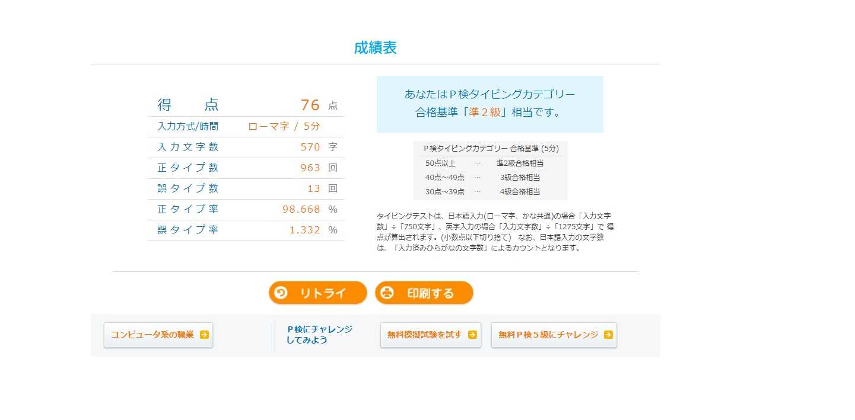
Task: Select the 入力方式/時間 row label
Action: 187,126
